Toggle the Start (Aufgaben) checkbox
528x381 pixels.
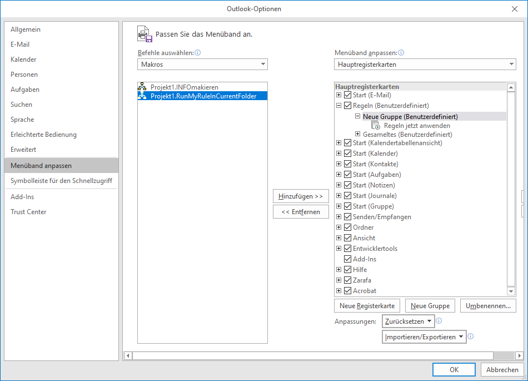(347, 175)
